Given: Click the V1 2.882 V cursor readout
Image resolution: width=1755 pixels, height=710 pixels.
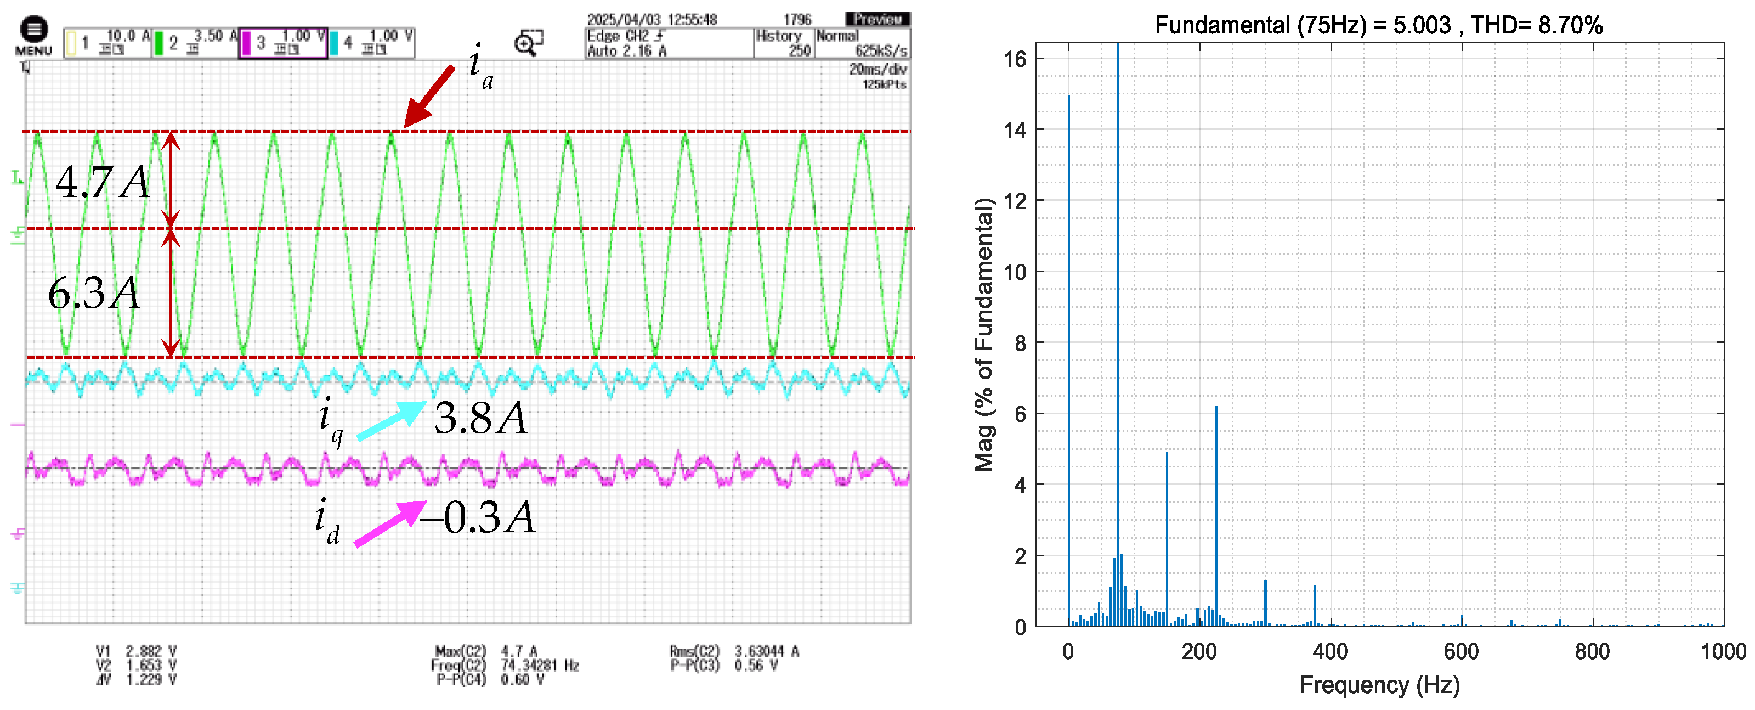Looking at the screenshot, I should point(136,651).
